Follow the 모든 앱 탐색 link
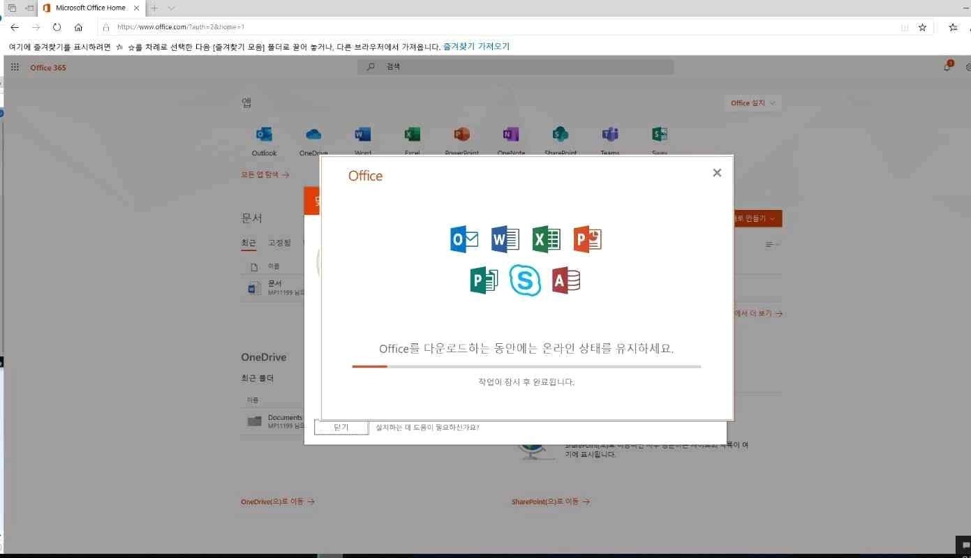The height and width of the screenshot is (558, 971). pyautogui.click(x=265, y=175)
